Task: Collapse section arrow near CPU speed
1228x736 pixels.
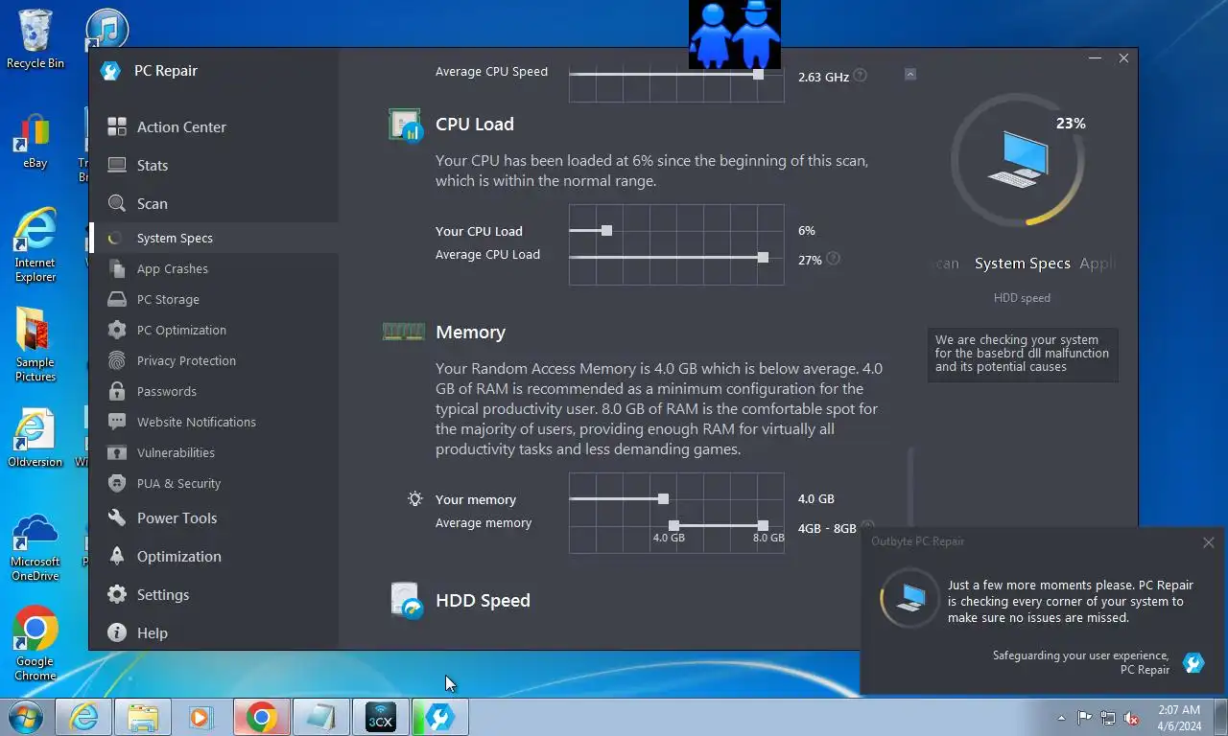Action: [x=910, y=74]
